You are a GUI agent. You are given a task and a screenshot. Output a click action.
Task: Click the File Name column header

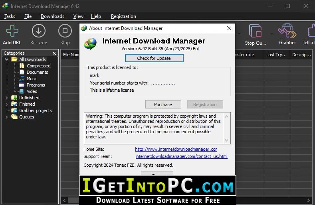tap(70, 55)
